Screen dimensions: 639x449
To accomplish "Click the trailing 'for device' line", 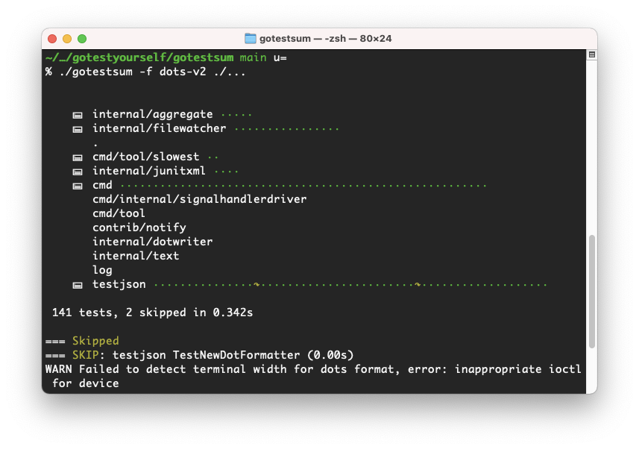I will tap(86, 383).
